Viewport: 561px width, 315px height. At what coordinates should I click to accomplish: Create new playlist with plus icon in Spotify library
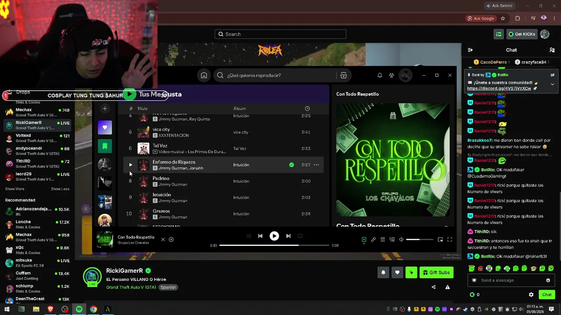pos(105,108)
